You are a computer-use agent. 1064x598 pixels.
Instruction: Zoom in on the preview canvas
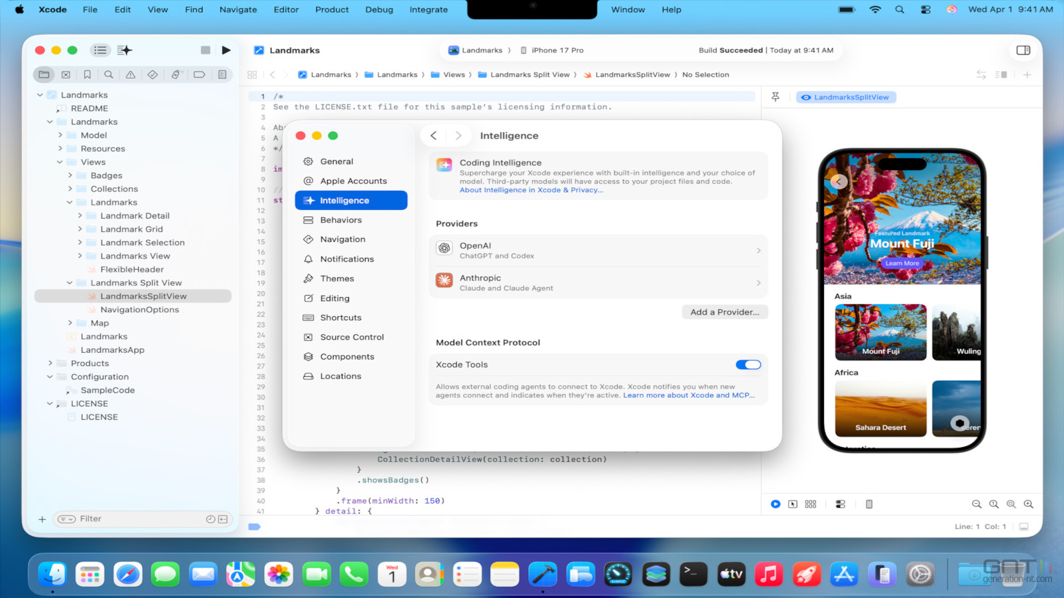[1027, 504]
